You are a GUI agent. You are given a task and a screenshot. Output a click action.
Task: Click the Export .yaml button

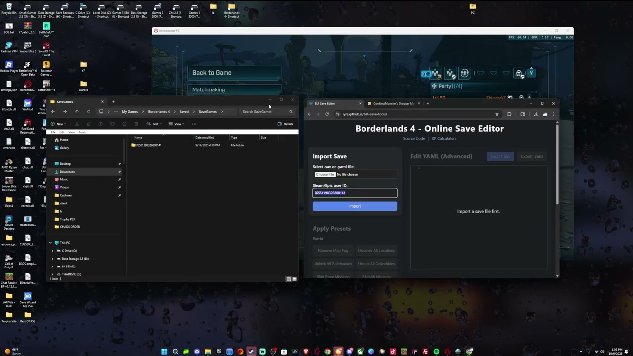point(532,156)
